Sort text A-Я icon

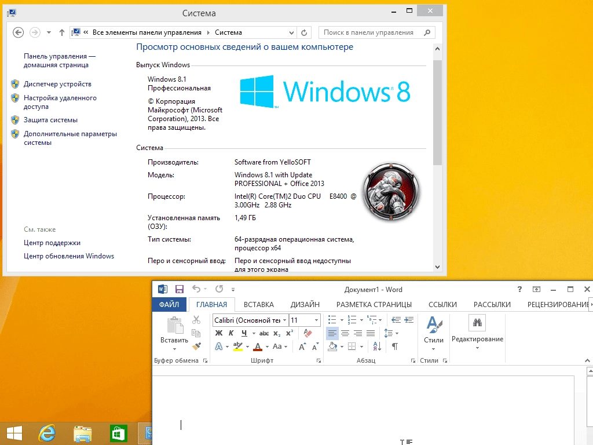[x=377, y=346]
